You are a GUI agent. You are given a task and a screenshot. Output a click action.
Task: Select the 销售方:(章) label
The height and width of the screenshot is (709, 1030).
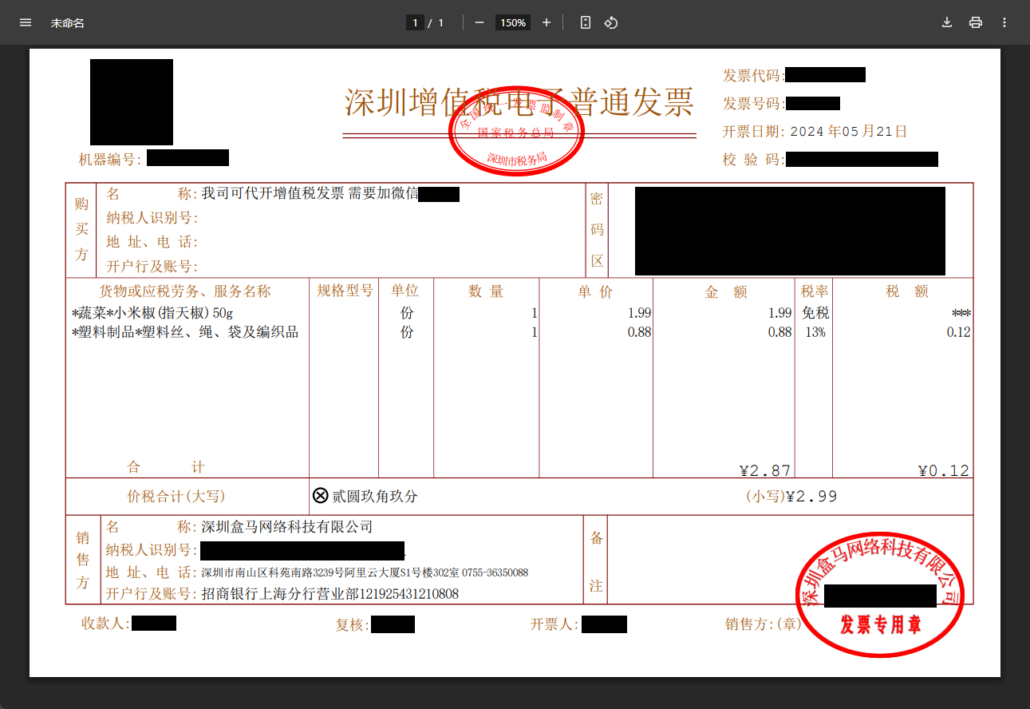coord(764,624)
